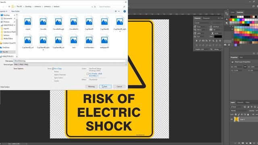
Task: Expand address bar path dropdown
Action: pyautogui.click(x=92, y=7)
